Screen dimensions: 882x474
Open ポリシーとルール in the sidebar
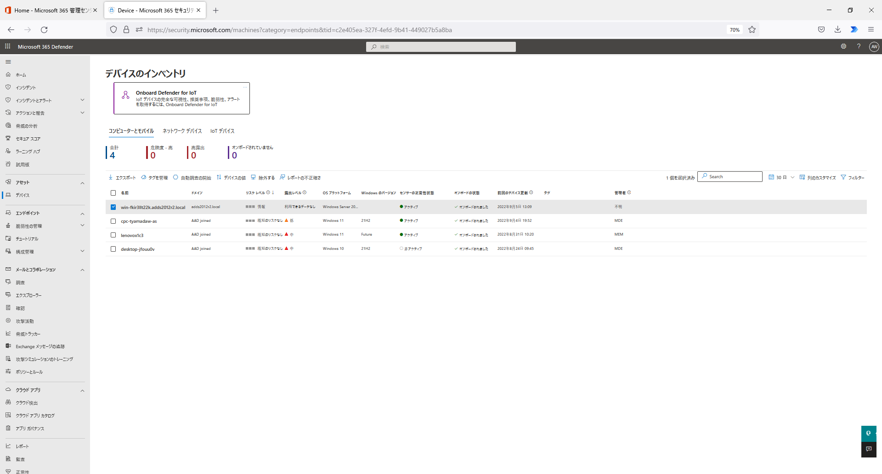(29, 372)
